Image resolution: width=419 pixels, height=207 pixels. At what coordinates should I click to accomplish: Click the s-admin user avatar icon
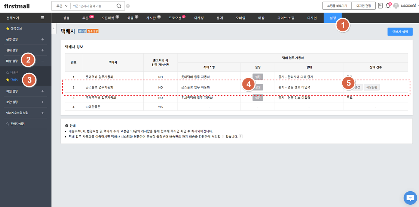396,6
